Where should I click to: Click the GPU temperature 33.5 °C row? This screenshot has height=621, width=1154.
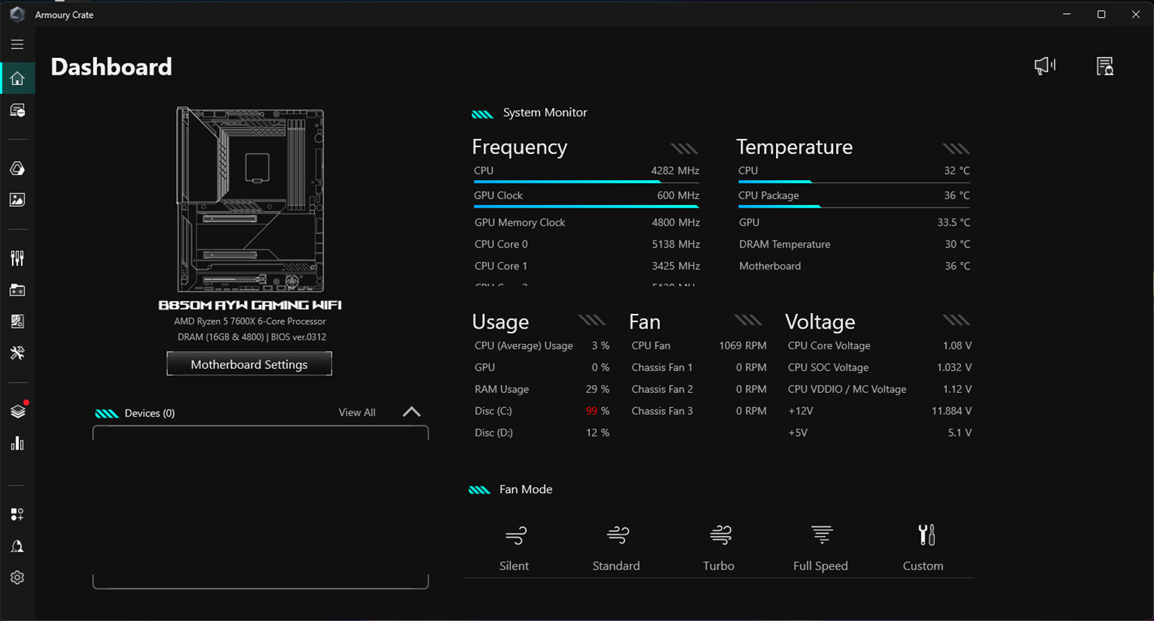pyautogui.click(x=855, y=222)
